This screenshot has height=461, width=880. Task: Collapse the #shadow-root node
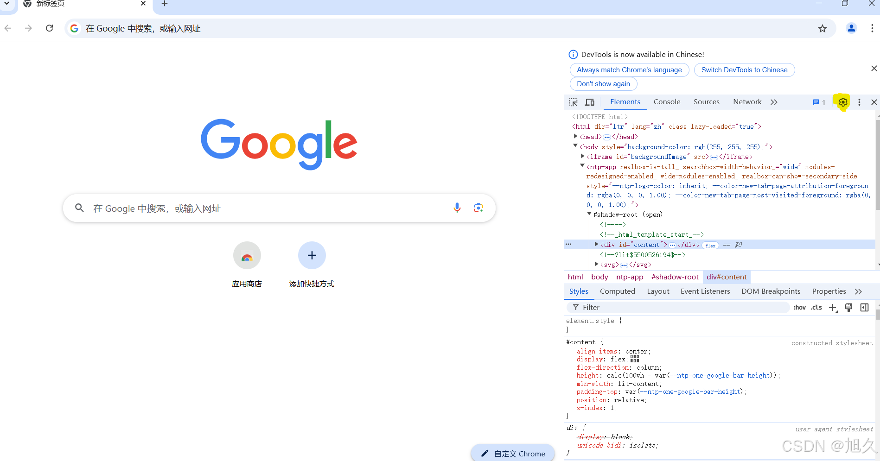[589, 214]
